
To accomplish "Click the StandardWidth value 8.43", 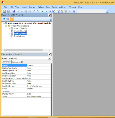I will pos(29,94).
